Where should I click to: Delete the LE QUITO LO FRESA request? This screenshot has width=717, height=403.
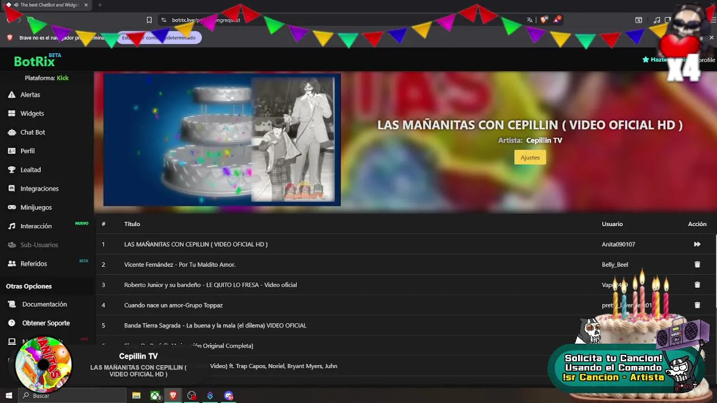[x=697, y=284]
